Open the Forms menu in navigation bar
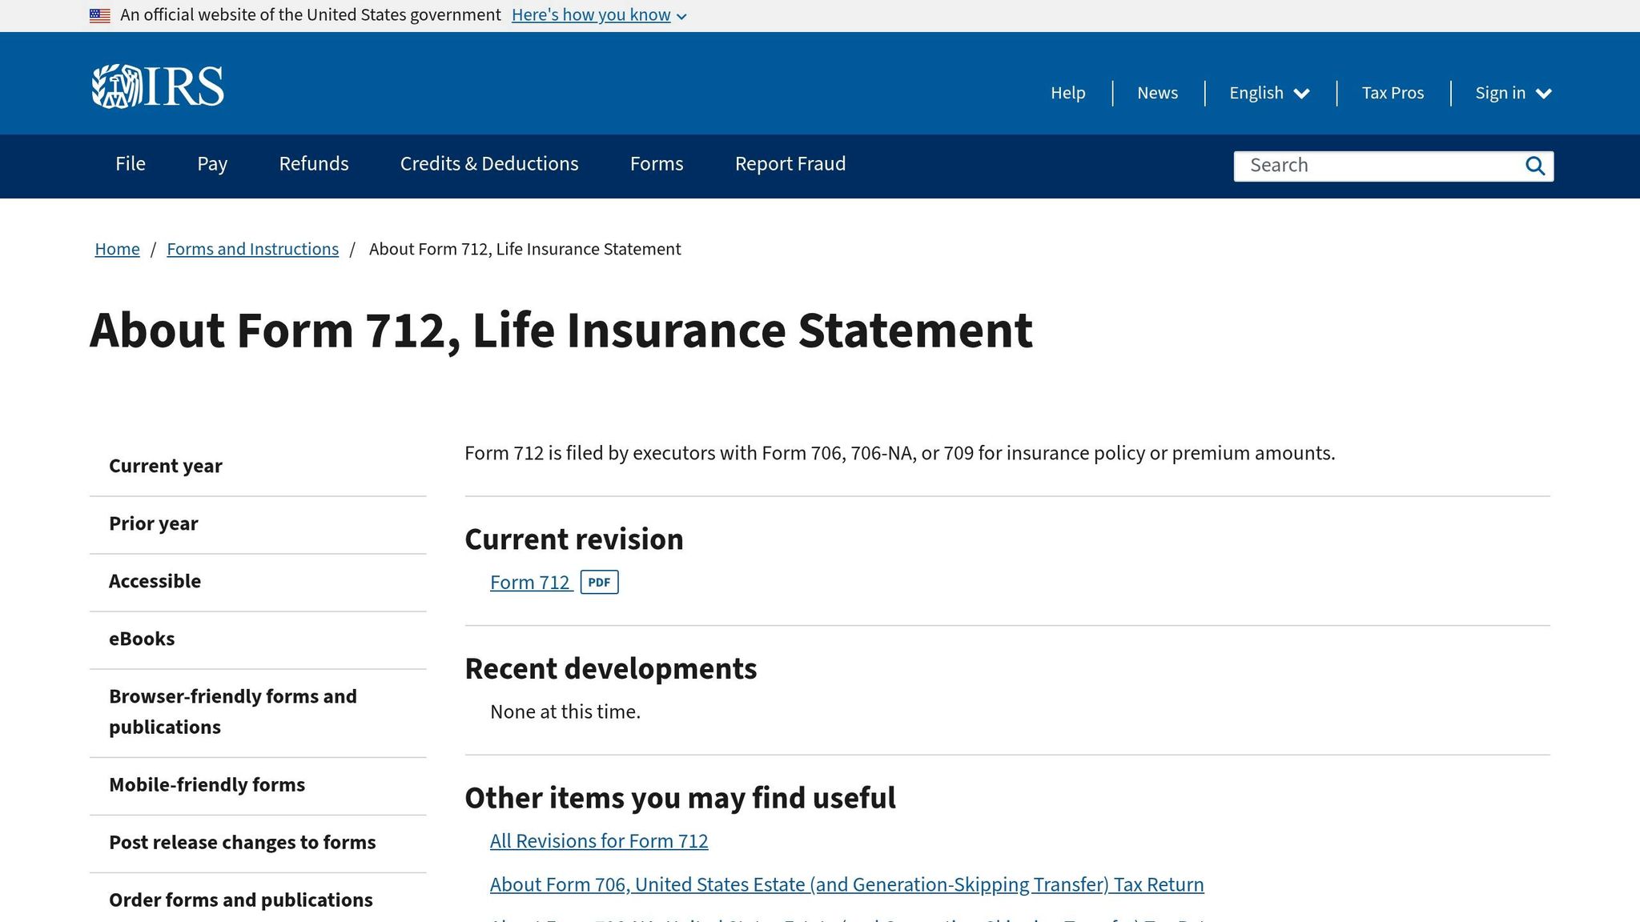 point(657,164)
